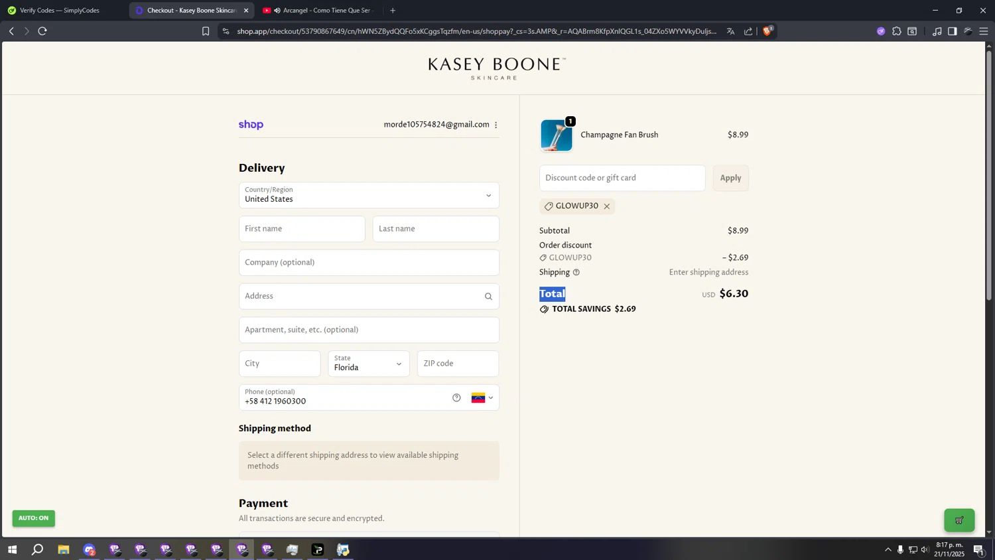Open the share page icon

coord(748,31)
